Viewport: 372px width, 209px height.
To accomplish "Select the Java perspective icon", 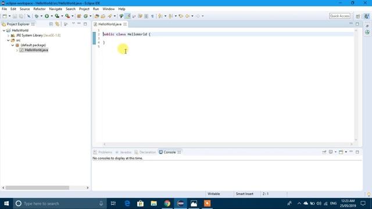I will (x=367, y=16).
